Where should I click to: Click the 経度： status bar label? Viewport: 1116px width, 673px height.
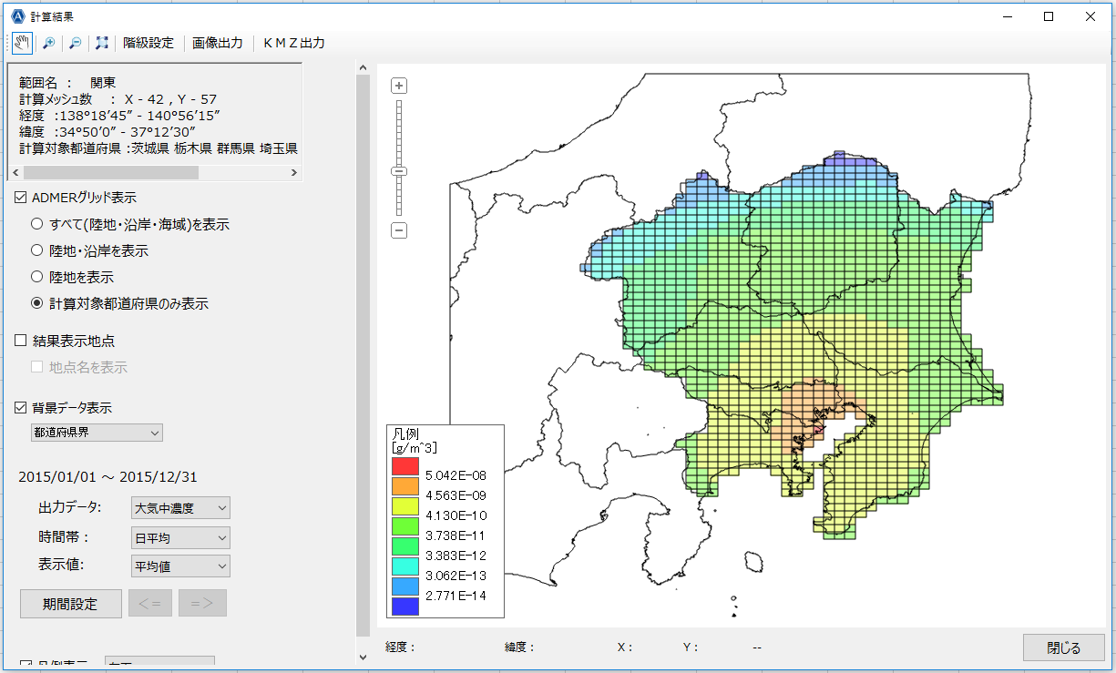click(x=401, y=648)
